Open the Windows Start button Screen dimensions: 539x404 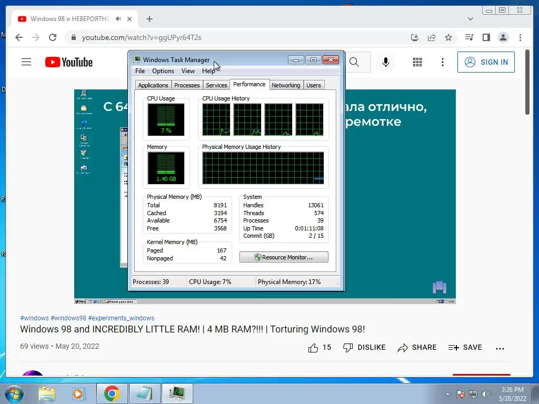point(14,393)
